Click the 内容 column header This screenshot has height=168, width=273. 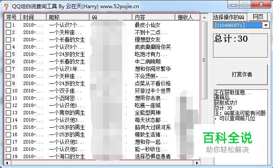[x=153, y=17]
